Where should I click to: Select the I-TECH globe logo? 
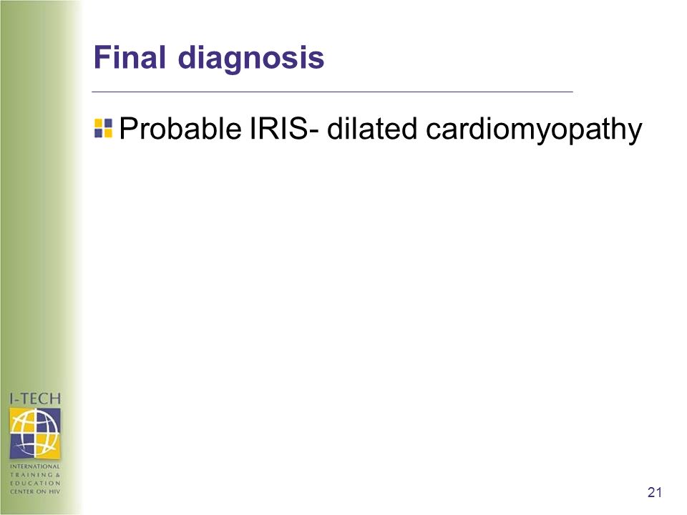pyautogui.click(x=35, y=433)
